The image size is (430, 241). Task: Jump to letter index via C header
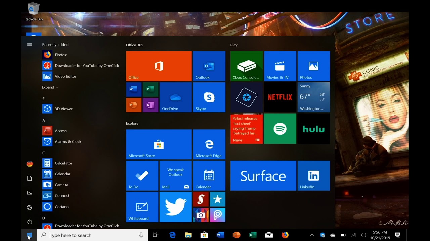[x=43, y=153]
